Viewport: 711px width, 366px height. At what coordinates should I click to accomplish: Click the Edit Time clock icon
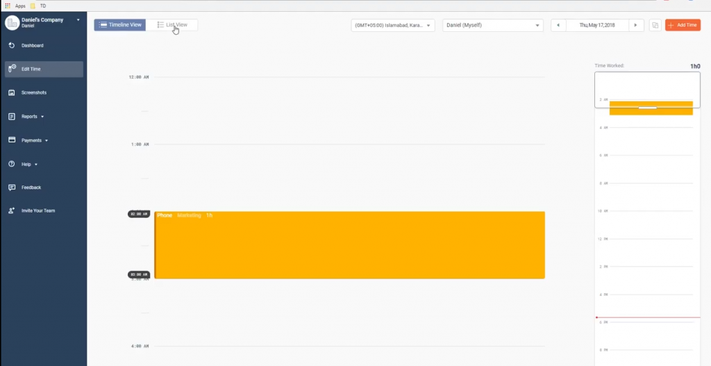coord(12,69)
